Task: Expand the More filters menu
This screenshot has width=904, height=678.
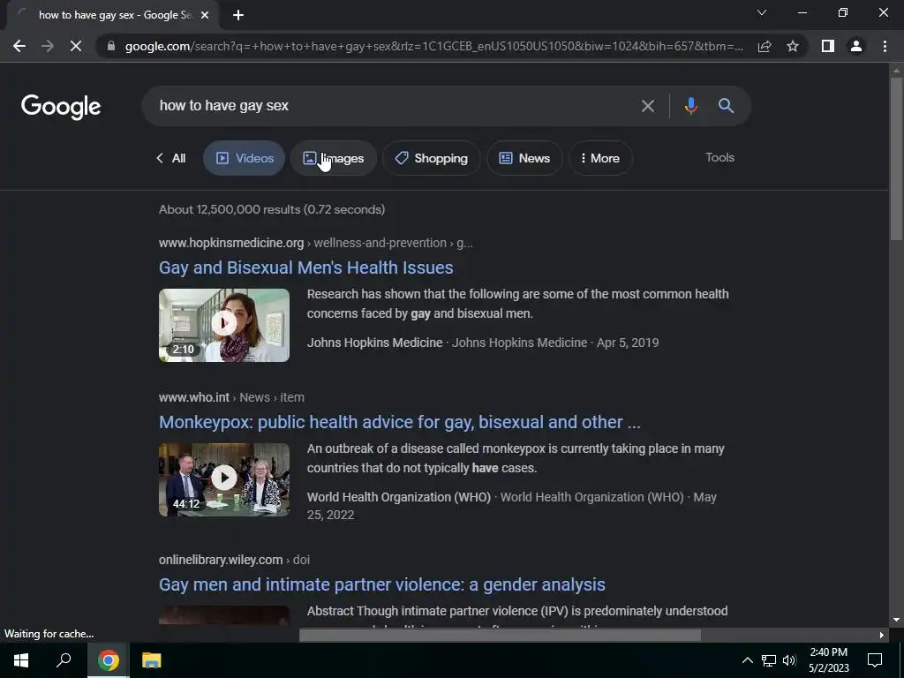Action: coord(600,158)
